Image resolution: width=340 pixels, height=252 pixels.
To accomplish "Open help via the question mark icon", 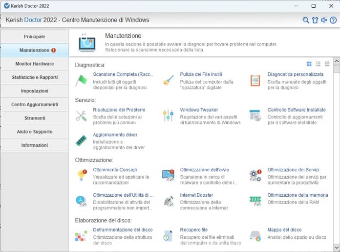I will pyautogui.click(x=333, y=20).
